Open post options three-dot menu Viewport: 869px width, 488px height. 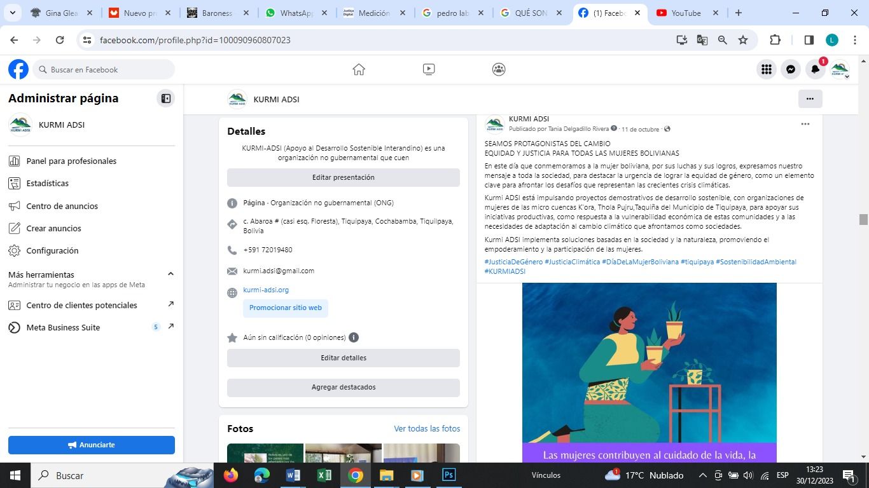click(x=805, y=124)
